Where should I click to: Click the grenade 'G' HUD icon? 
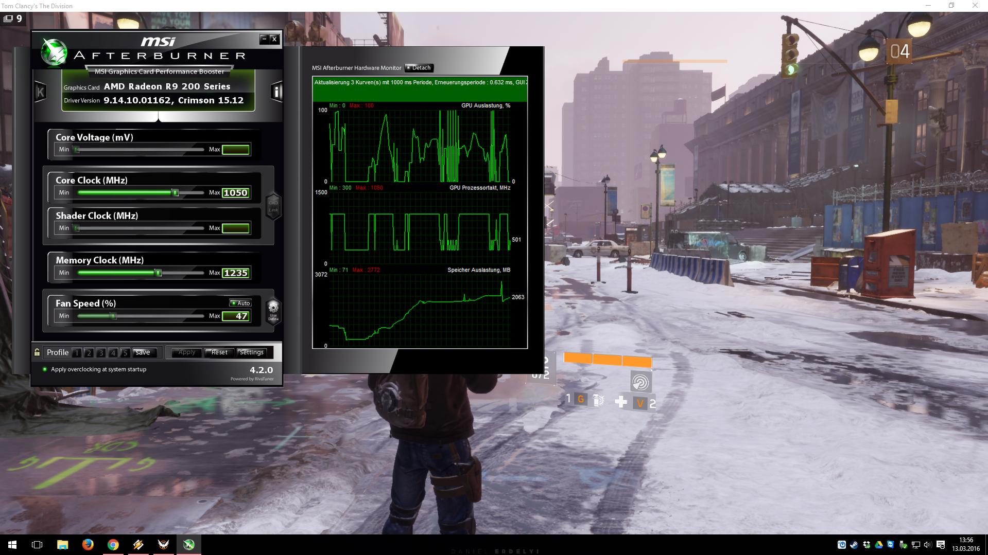(581, 399)
